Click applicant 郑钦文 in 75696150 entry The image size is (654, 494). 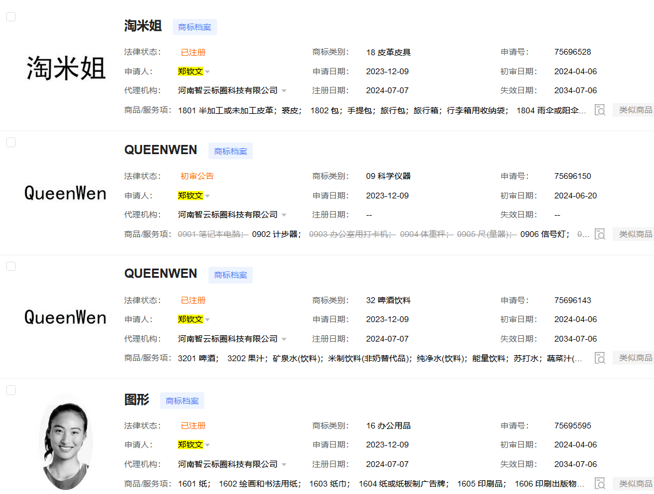tap(191, 196)
